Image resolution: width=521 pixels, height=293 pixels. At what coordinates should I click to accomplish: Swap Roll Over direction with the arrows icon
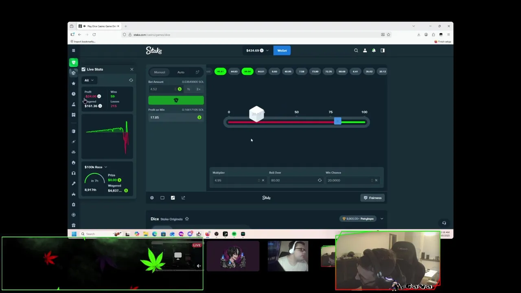[320, 180]
